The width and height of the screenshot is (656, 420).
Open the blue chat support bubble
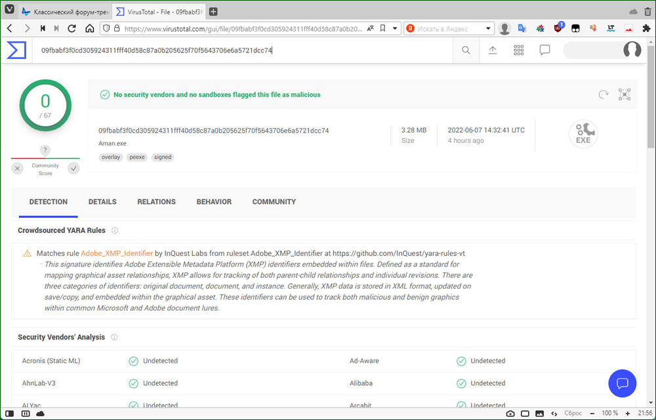click(x=622, y=383)
